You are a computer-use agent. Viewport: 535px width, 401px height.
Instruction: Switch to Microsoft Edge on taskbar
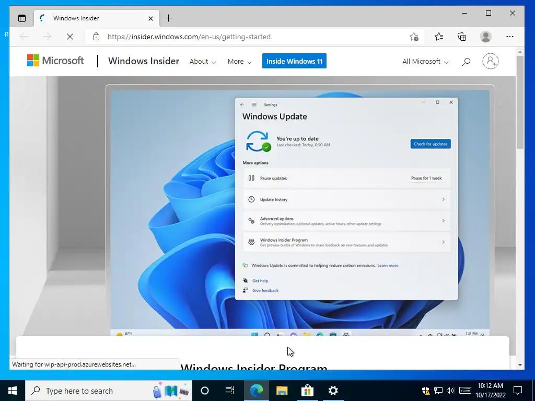point(256,391)
